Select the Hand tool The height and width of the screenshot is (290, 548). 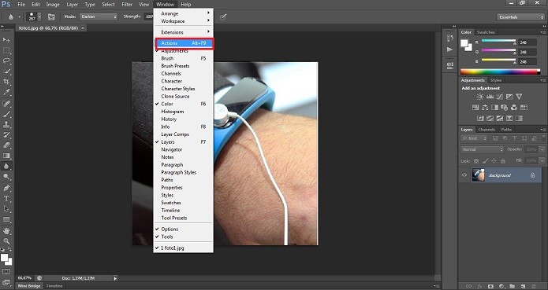(x=6, y=230)
